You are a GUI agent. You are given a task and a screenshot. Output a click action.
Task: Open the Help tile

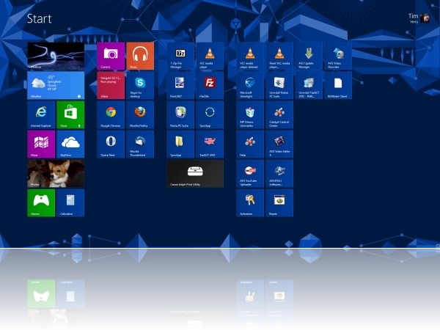(250, 144)
